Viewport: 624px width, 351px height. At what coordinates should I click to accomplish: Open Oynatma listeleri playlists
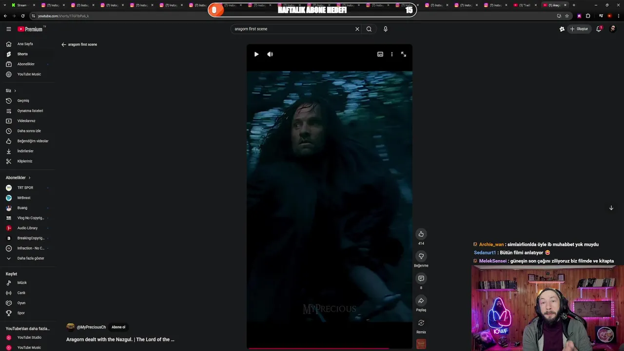(26, 111)
